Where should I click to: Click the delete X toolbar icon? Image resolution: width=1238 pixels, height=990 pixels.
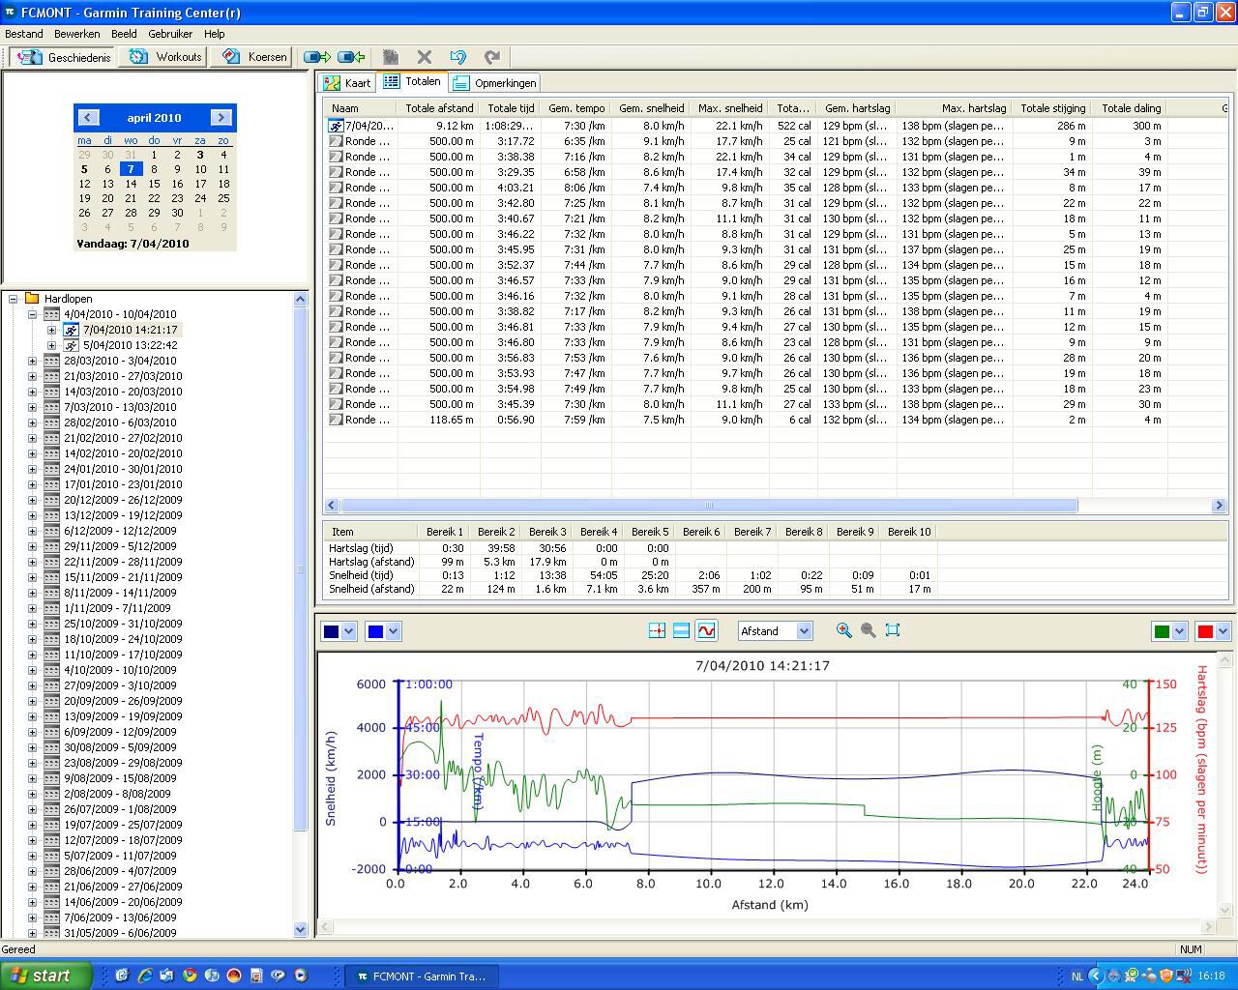click(424, 57)
